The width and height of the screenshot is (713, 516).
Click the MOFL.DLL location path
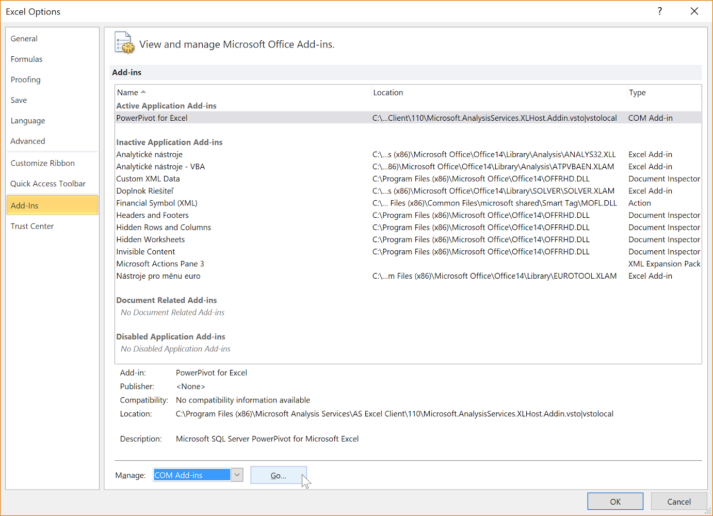click(494, 203)
